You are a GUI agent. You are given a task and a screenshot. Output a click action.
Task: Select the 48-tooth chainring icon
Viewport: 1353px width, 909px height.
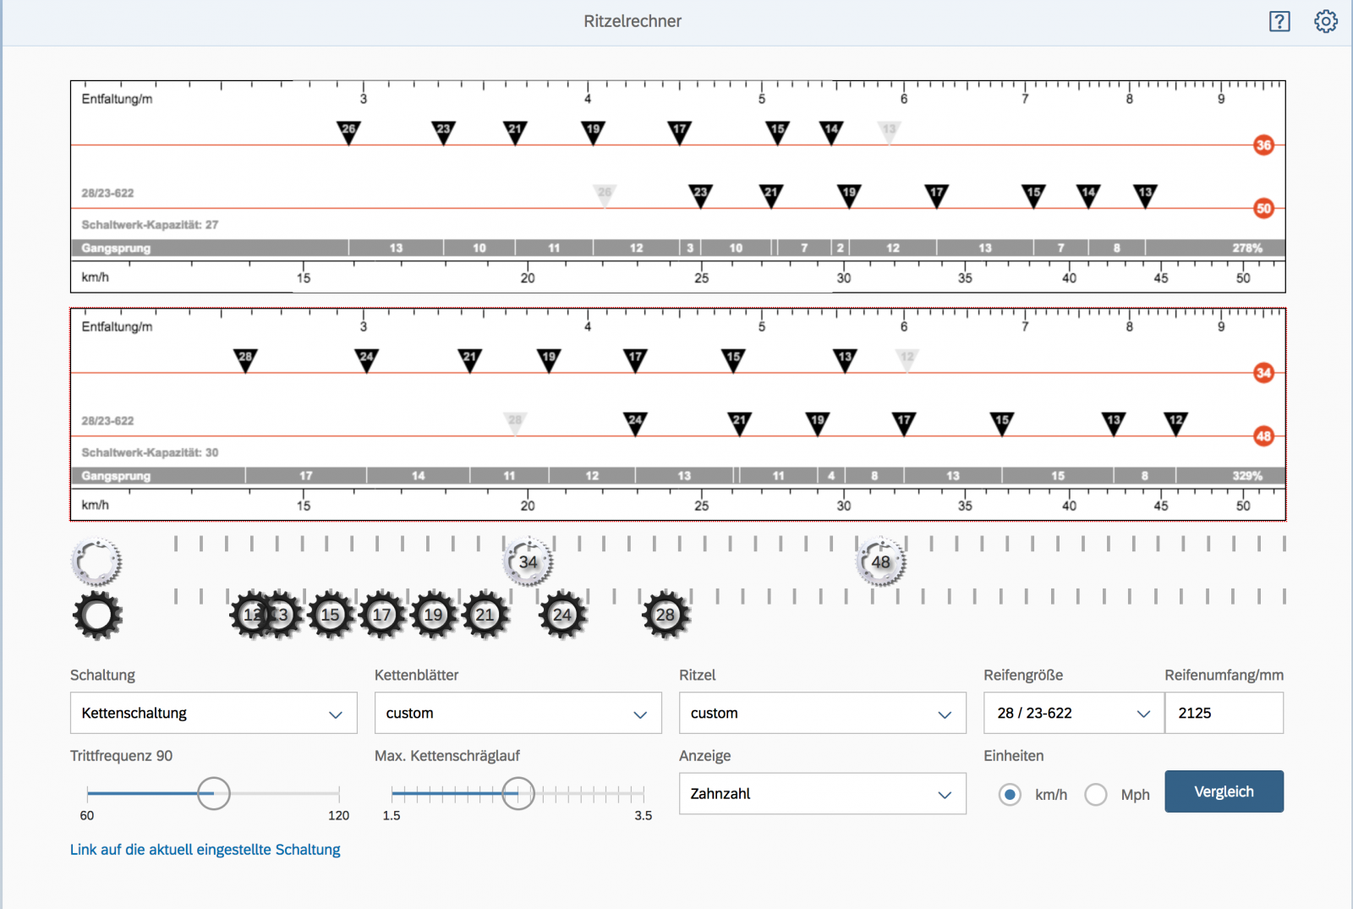pos(880,562)
